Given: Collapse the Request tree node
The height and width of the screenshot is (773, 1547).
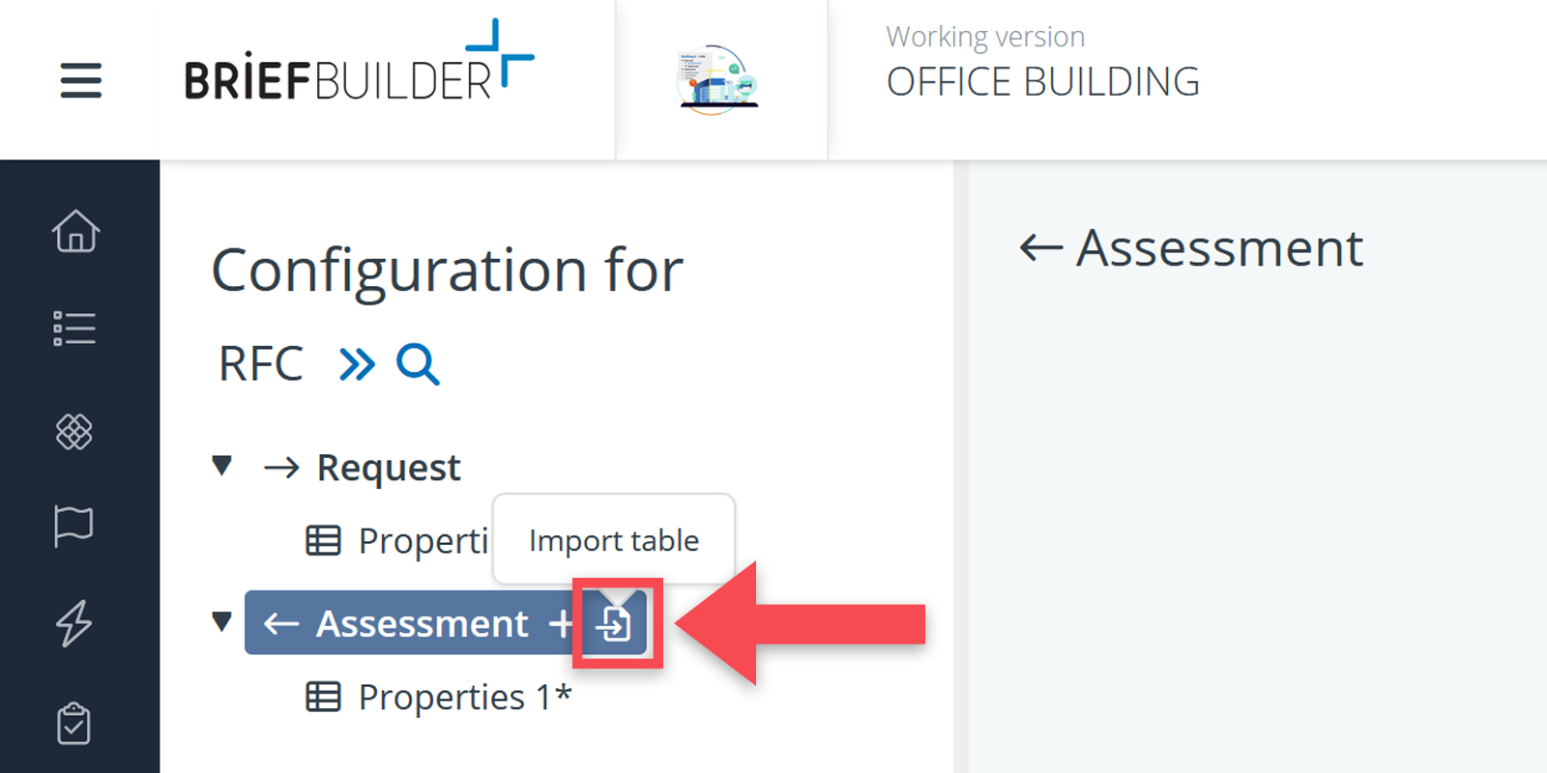Looking at the screenshot, I should (222, 467).
